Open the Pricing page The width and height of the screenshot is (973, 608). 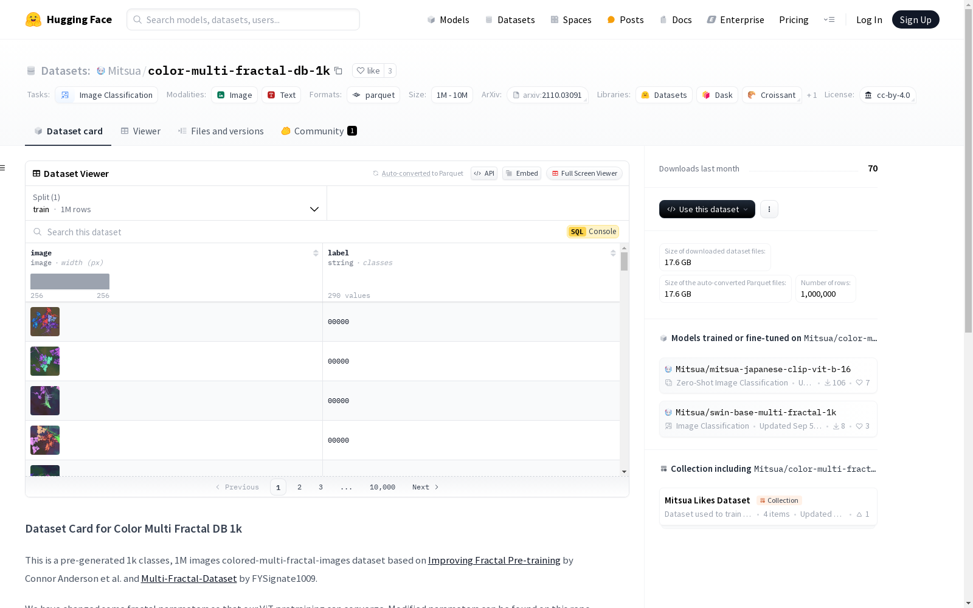tap(794, 19)
